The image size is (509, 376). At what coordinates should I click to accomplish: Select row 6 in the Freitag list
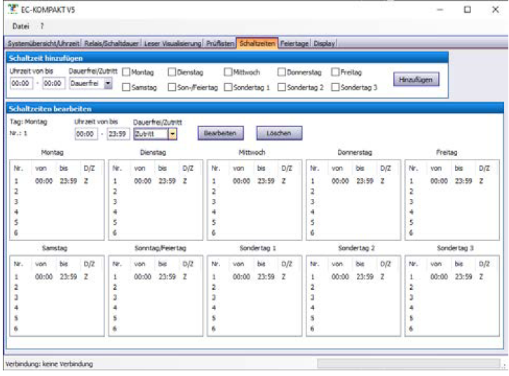pyautogui.click(x=452, y=232)
